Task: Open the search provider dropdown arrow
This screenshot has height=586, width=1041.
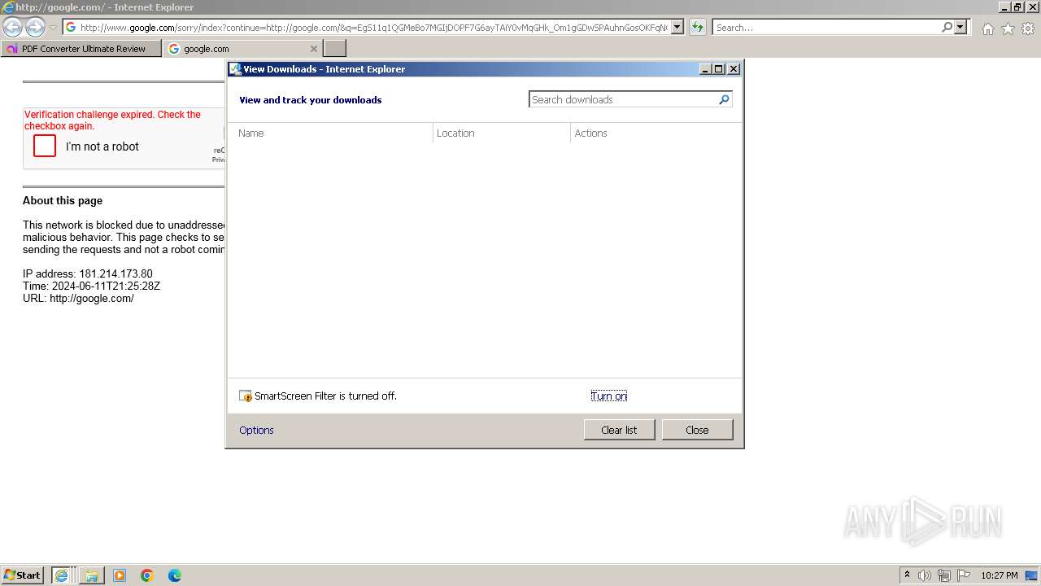Action: [960, 28]
